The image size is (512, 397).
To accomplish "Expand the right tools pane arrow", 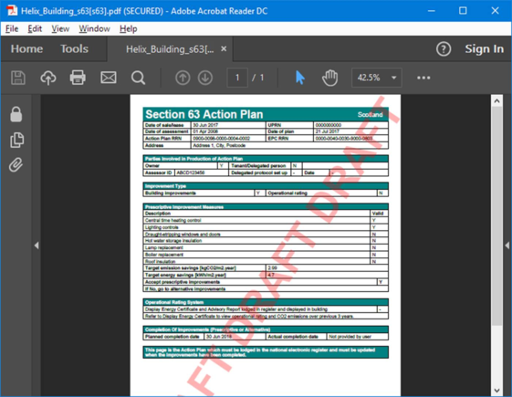I will pyautogui.click(x=507, y=246).
